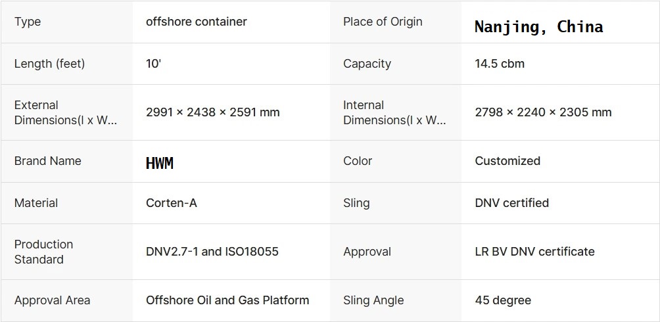Screen dimensions: 660x322
Task: Click the "Customized" color value
Action: click(507, 161)
